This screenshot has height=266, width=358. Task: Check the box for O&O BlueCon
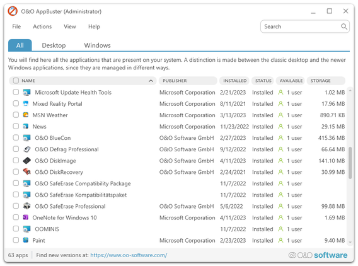16,137
